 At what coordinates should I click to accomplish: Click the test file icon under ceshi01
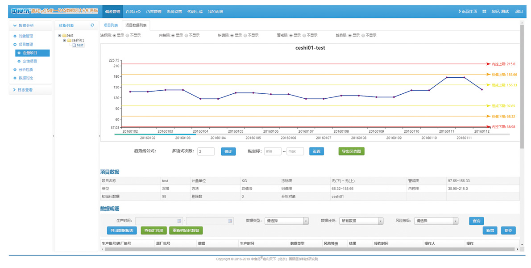pos(74,45)
